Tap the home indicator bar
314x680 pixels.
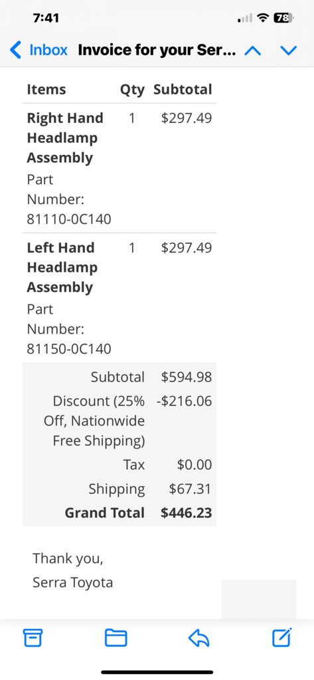[157, 672]
